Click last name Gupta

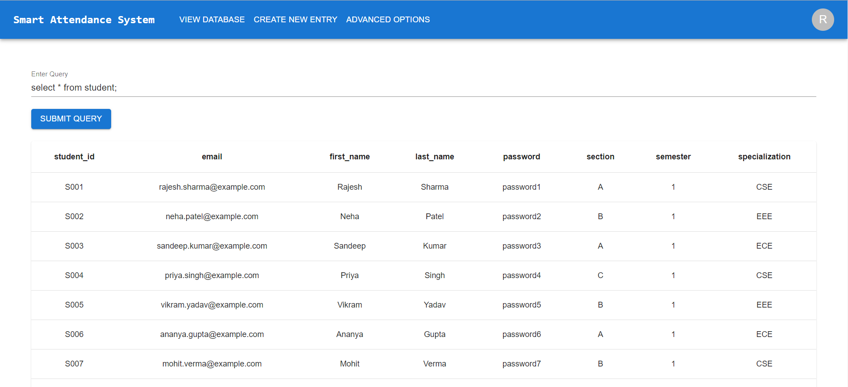click(x=435, y=334)
